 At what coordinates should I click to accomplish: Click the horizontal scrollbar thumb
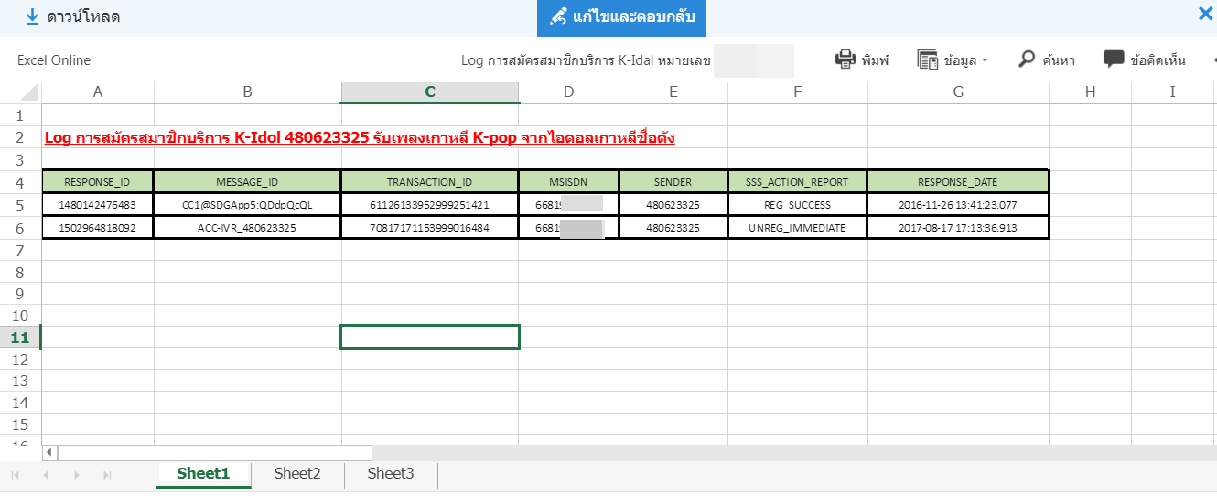coord(215,453)
